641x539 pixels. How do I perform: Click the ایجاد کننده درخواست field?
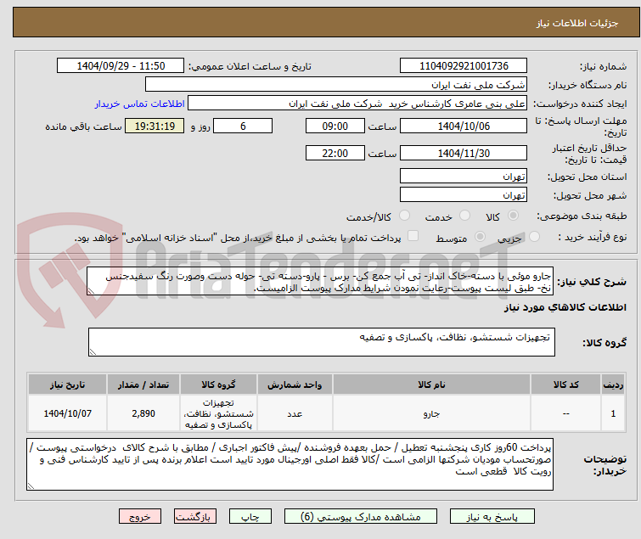point(357,104)
